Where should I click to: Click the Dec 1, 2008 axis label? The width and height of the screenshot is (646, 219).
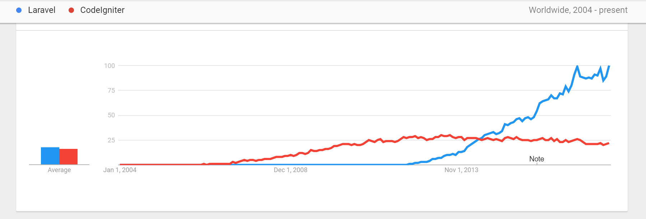pos(291,170)
